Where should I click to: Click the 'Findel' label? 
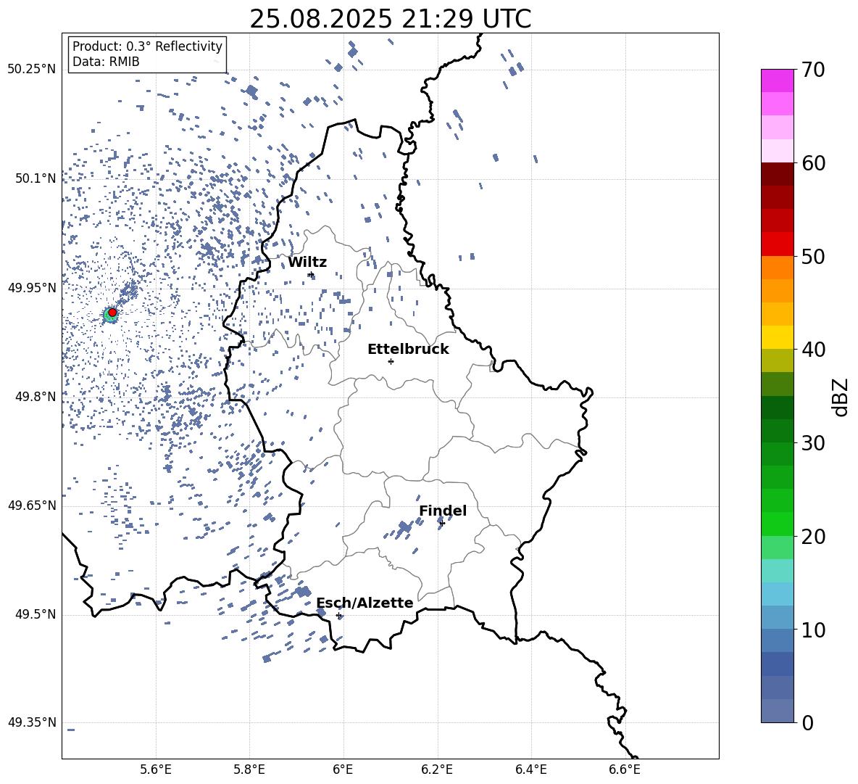pos(443,511)
